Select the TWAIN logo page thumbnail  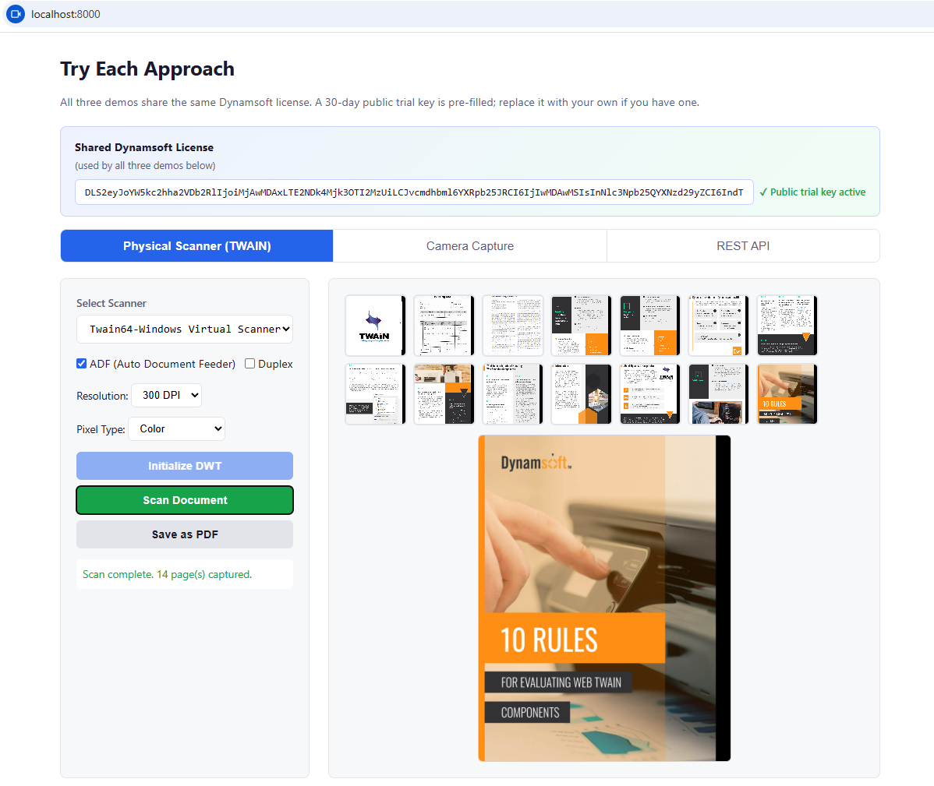375,326
